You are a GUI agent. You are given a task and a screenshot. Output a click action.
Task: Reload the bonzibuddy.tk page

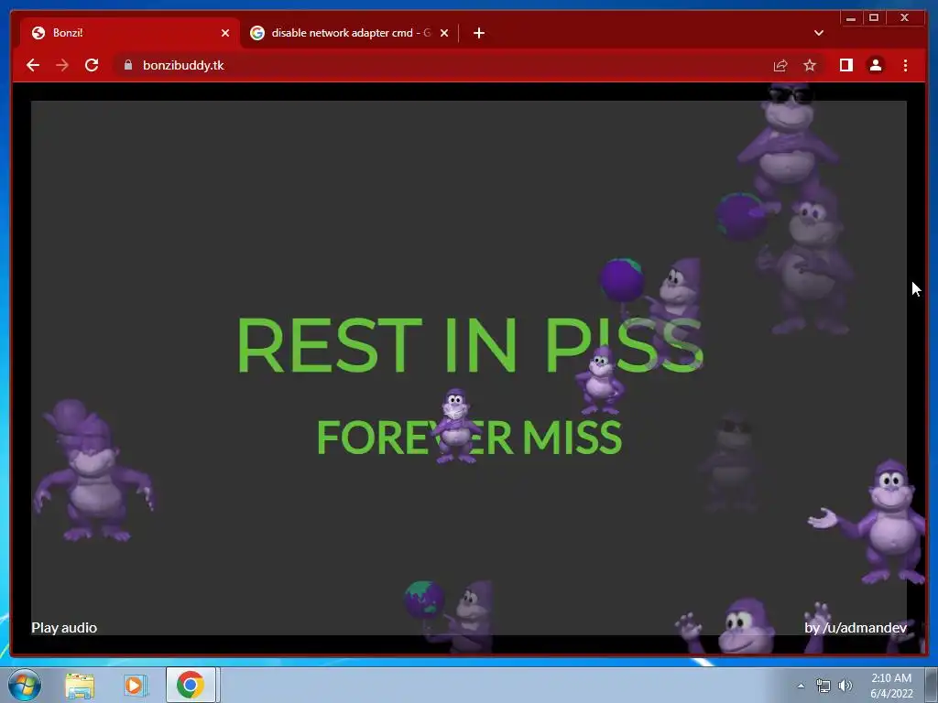(x=92, y=65)
